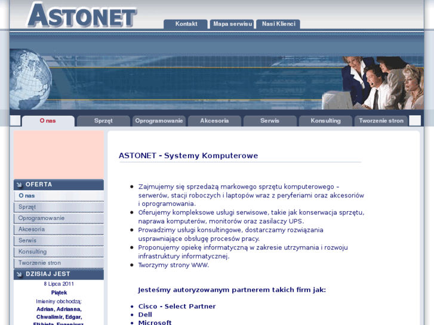Click the weekday text Piątek
The height and width of the screenshot is (325, 434).
pyautogui.click(x=59, y=293)
